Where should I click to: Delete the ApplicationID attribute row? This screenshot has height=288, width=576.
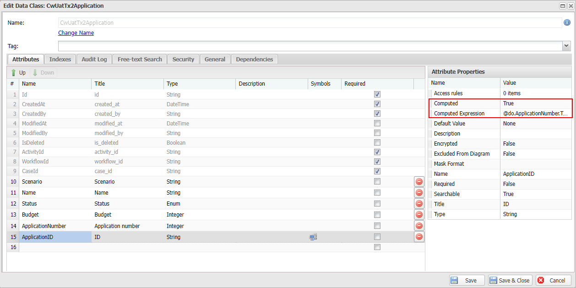pyautogui.click(x=419, y=237)
